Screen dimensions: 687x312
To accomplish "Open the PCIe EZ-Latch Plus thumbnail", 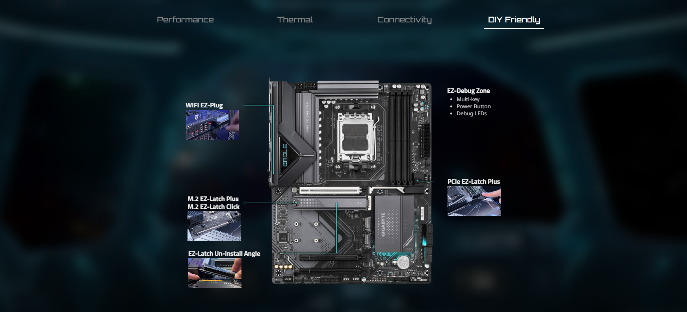I will click(x=474, y=201).
